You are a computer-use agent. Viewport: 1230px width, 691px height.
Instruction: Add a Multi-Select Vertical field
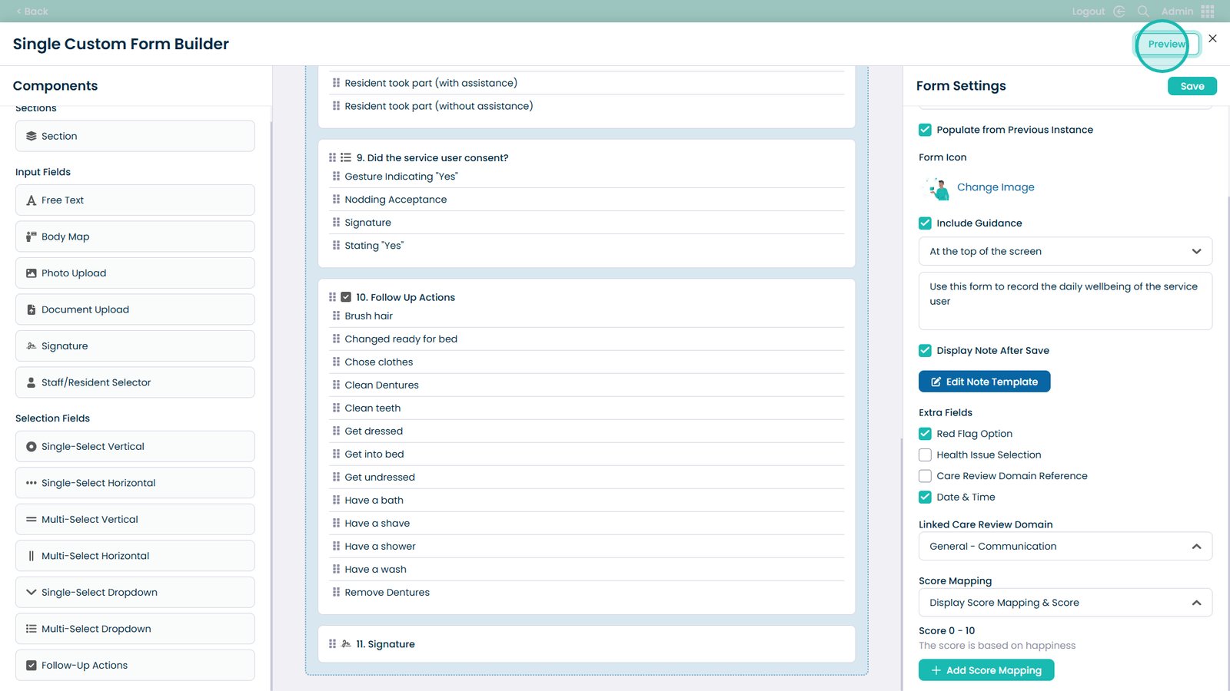click(x=135, y=520)
